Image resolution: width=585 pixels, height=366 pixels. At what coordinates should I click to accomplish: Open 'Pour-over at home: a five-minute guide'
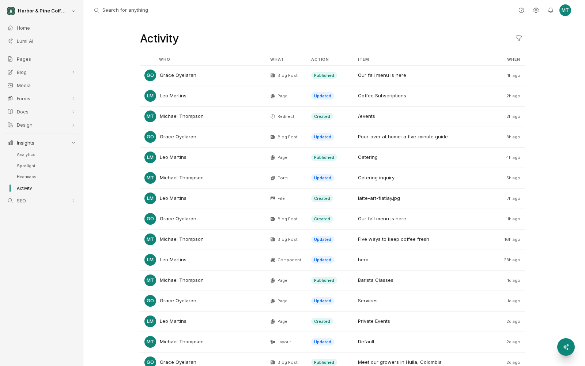(x=403, y=137)
